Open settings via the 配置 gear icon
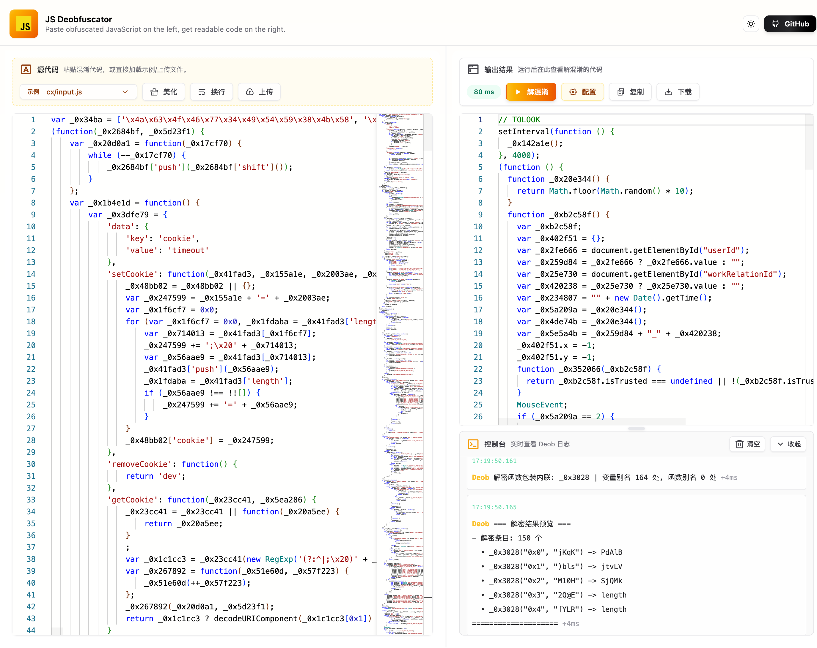 coord(573,91)
